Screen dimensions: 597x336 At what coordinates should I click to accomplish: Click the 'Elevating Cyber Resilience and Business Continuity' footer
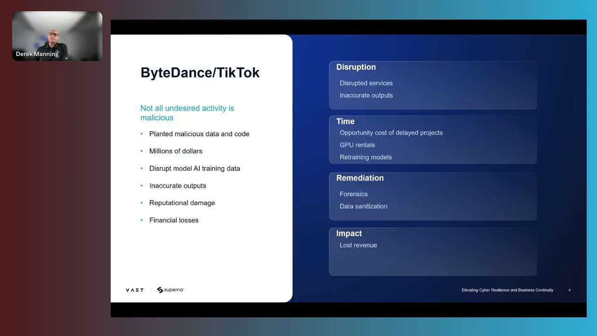(x=507, y=290)
